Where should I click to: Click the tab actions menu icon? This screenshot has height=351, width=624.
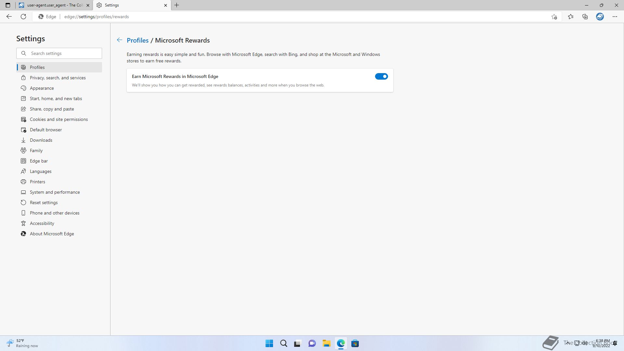8,5
